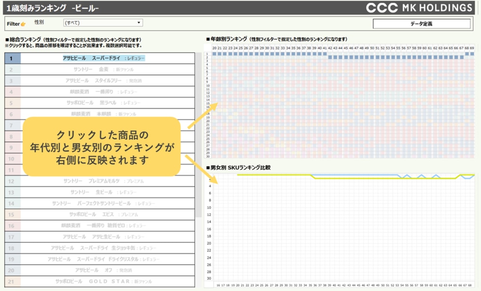
Task: Click the dashboard title 1歳刻みランキング -ビール-
Action: pos(53,8)
